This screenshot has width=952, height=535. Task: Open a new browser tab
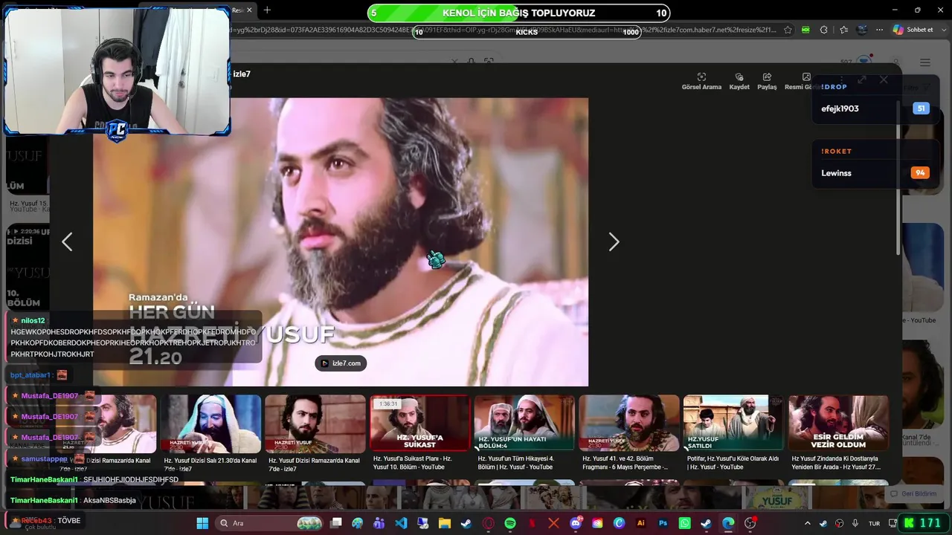(267, 10)
